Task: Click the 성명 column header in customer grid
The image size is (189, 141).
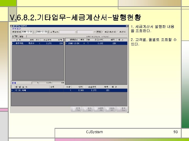Action: (31, 40)
